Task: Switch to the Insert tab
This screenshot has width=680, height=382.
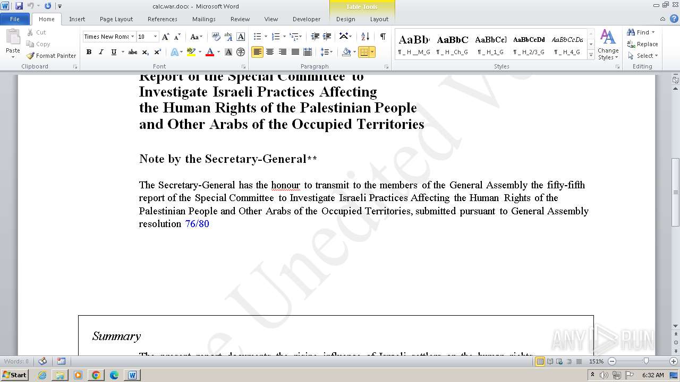Action: pyautogui.click(x=77, y=19)
